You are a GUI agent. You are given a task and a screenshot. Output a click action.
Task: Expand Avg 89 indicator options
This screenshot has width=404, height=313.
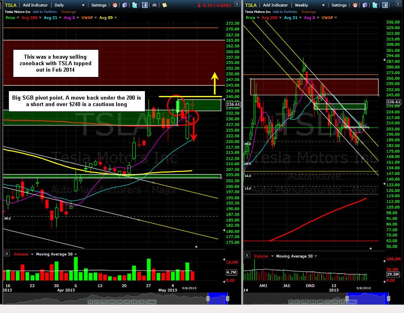[115, 18]
